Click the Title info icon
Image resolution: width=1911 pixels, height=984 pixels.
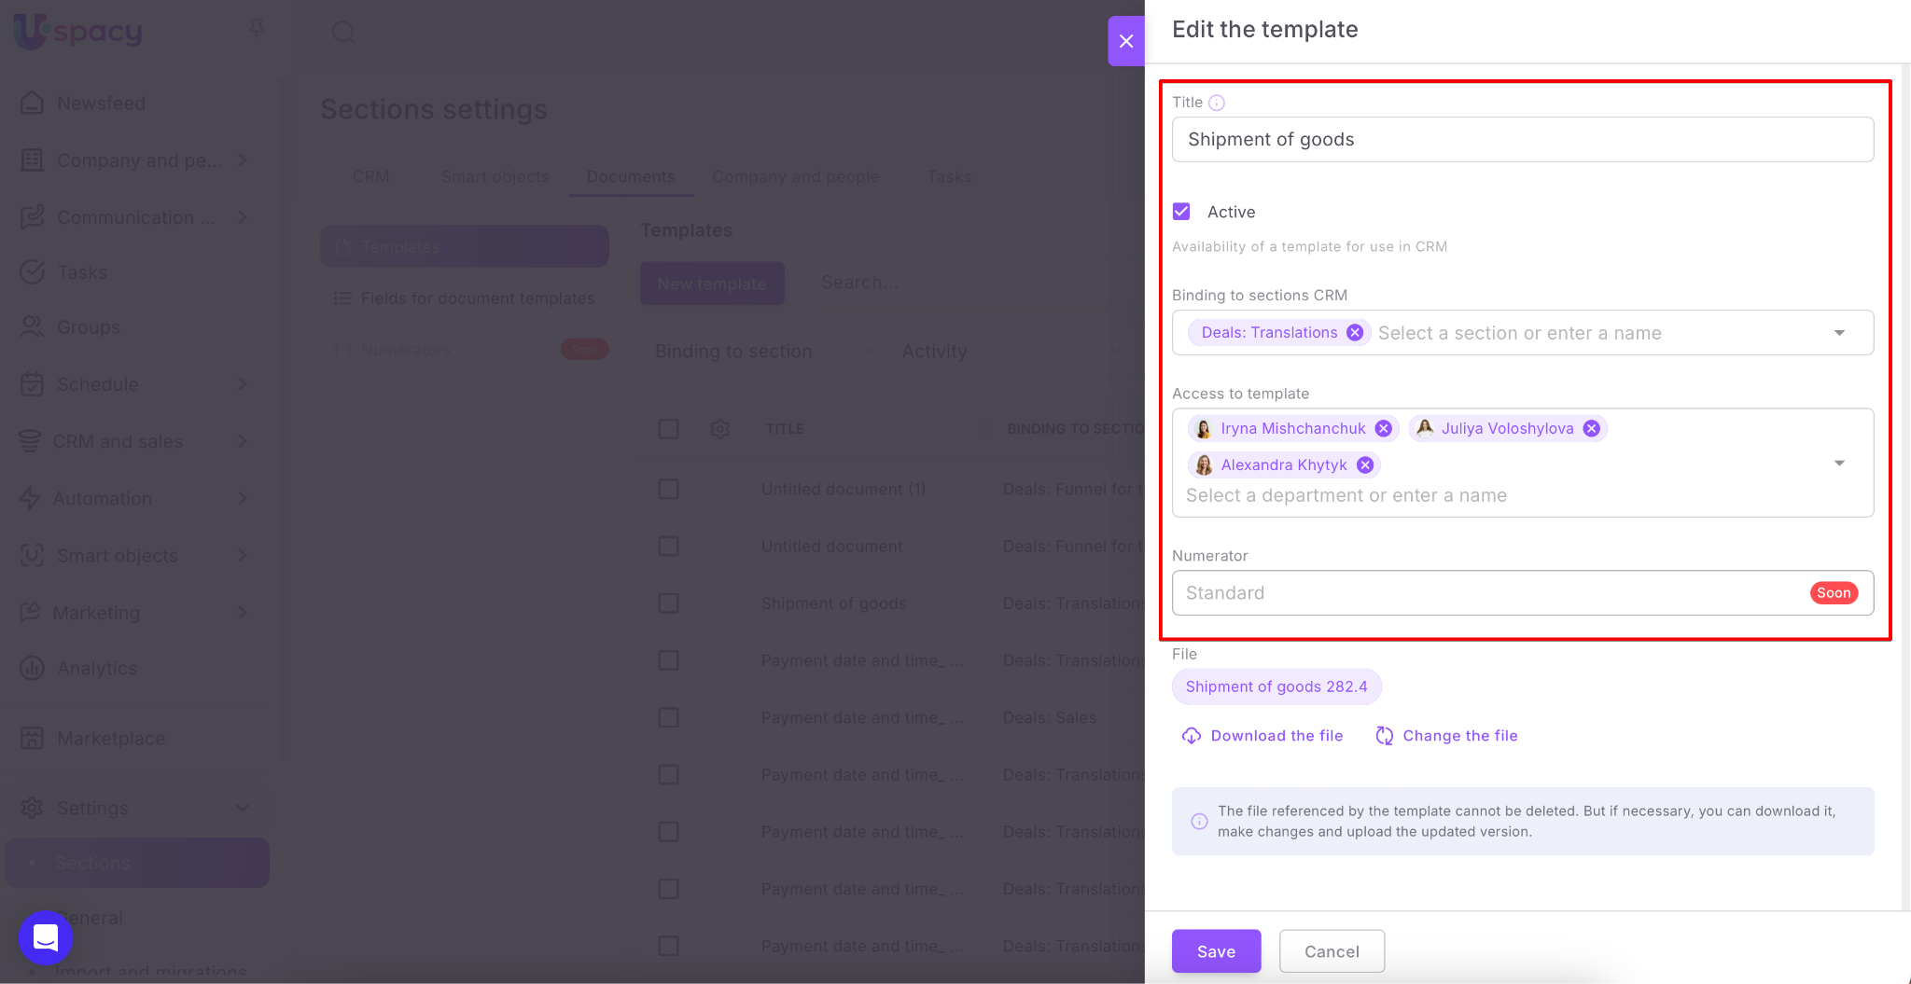pos(1217,103)
